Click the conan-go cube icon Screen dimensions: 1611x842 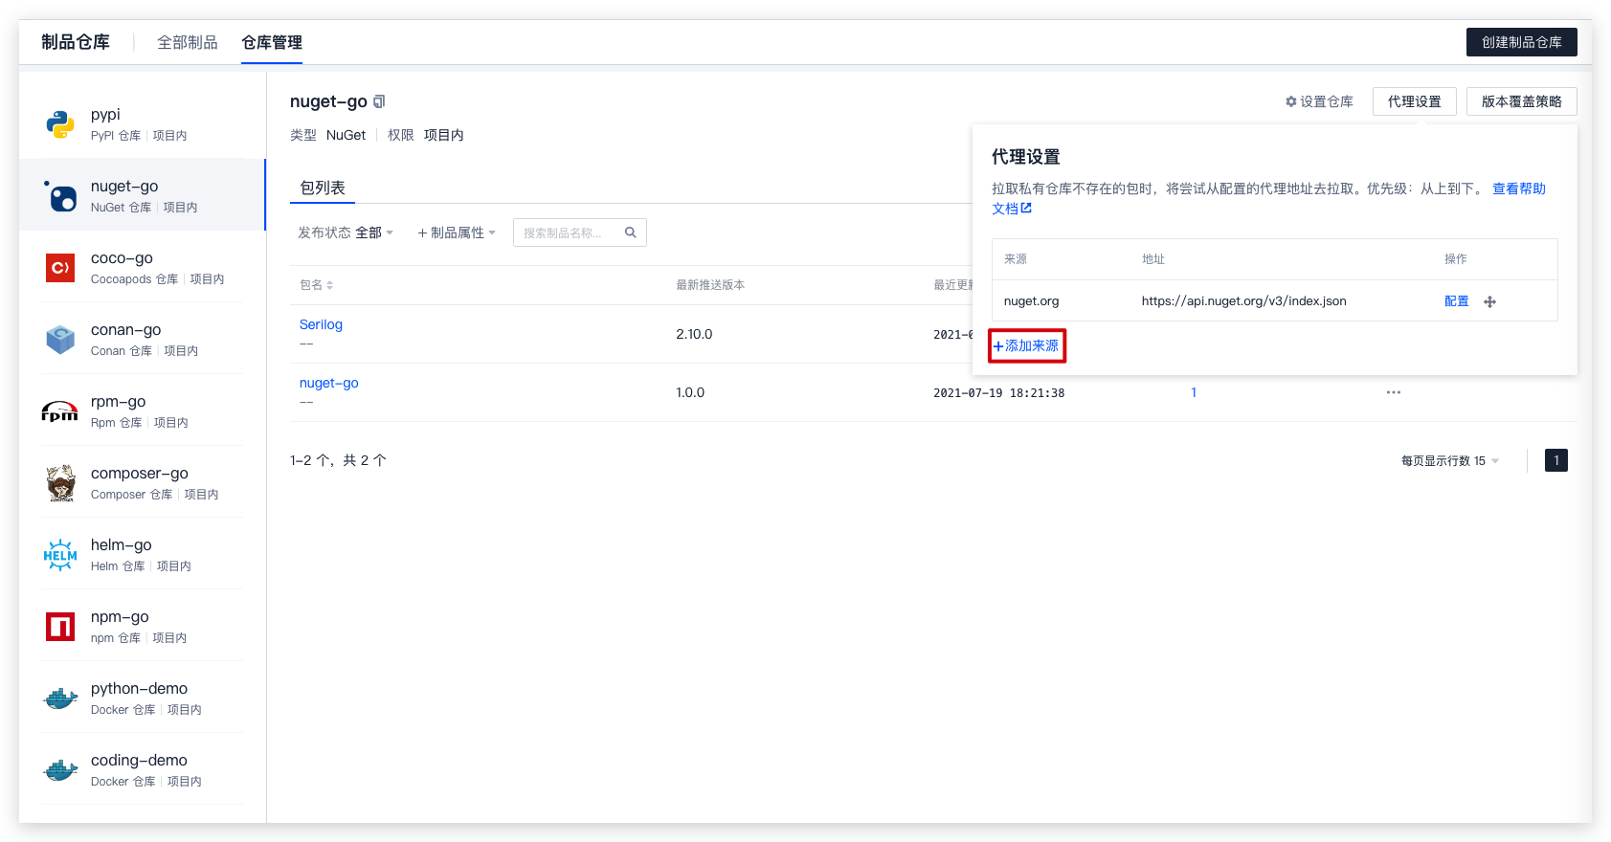tap(60, 340)
